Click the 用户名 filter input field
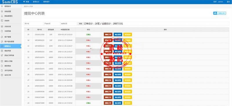Viewport: 232px width, 106px height. click(33, 24)
